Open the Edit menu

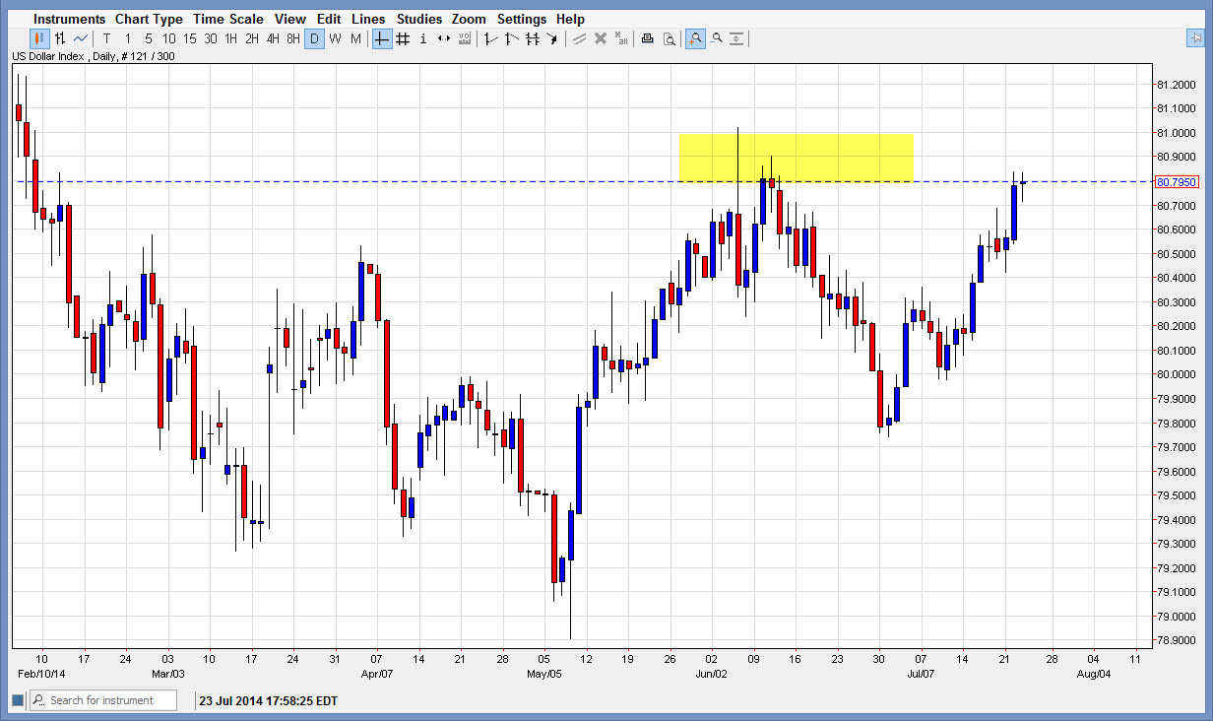329,19
